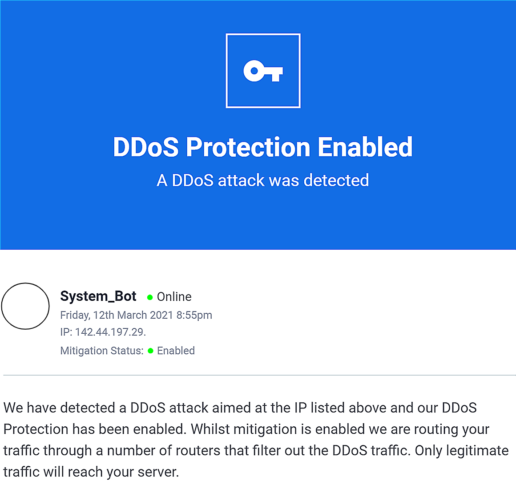Click the 'We have detected a DDoS' line
The image size is (516, 481).
pos(240,408)
